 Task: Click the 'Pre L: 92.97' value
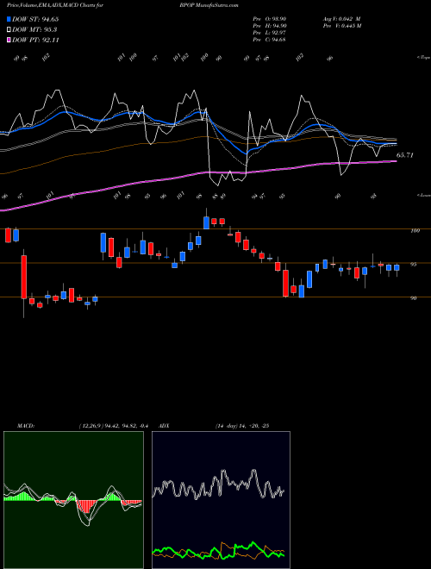[269, 33]
